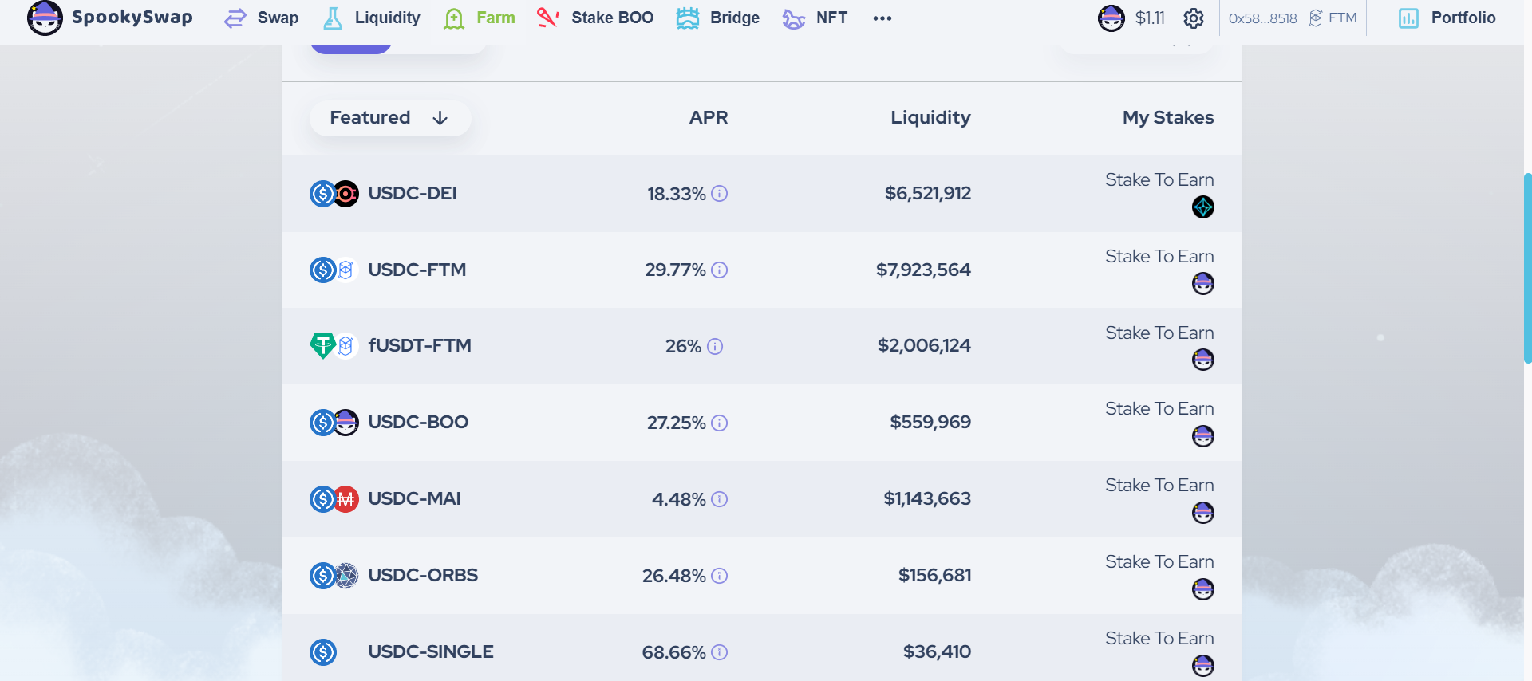Click the USDC-ORBS token pair icon
Viewport: 1532px width, 681px height.
(x=334, y=576)
